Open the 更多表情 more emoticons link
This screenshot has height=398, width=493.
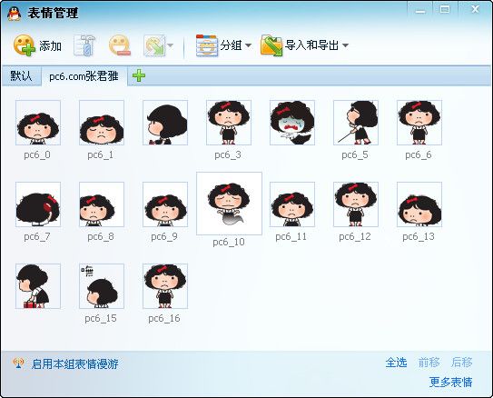[450, 383]
